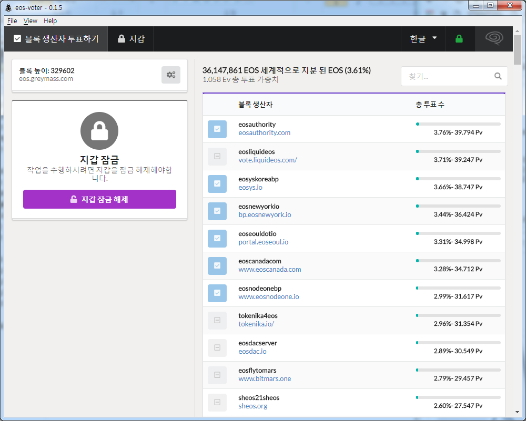Toggle vote for tokenika4eos

click(x=217, y=321)
